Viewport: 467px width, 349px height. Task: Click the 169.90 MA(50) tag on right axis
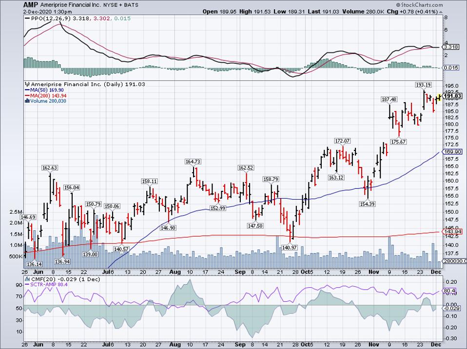[452, 152]
